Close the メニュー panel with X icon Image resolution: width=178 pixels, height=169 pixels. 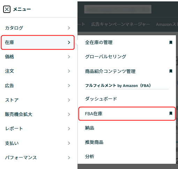(x=7, y=9)
